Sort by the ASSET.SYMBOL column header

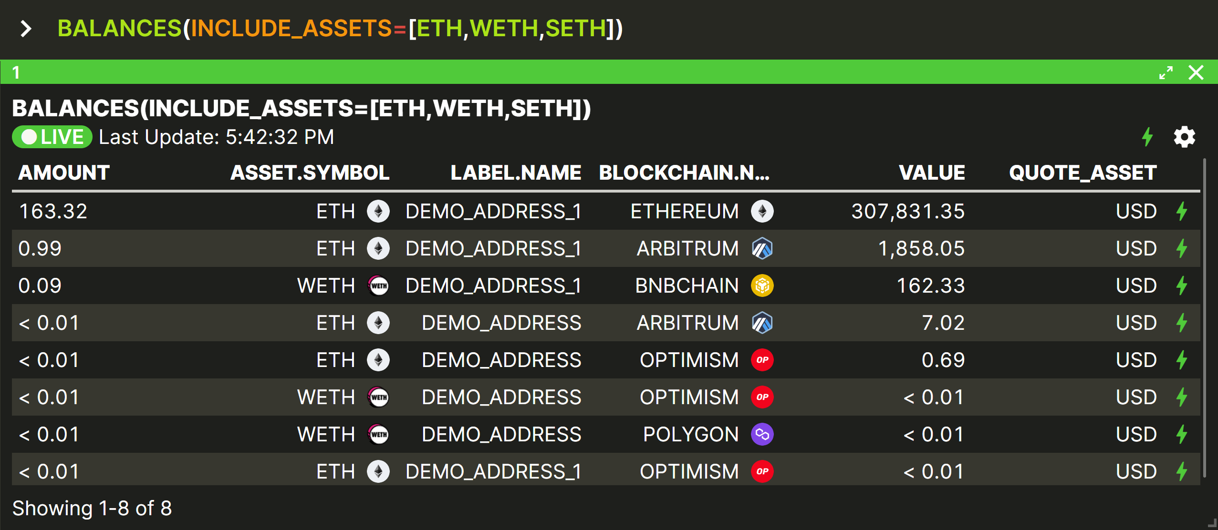click(310, 173)
